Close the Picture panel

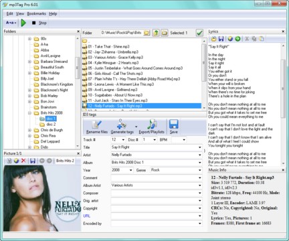pyautogui.click(x=78, y=153)
